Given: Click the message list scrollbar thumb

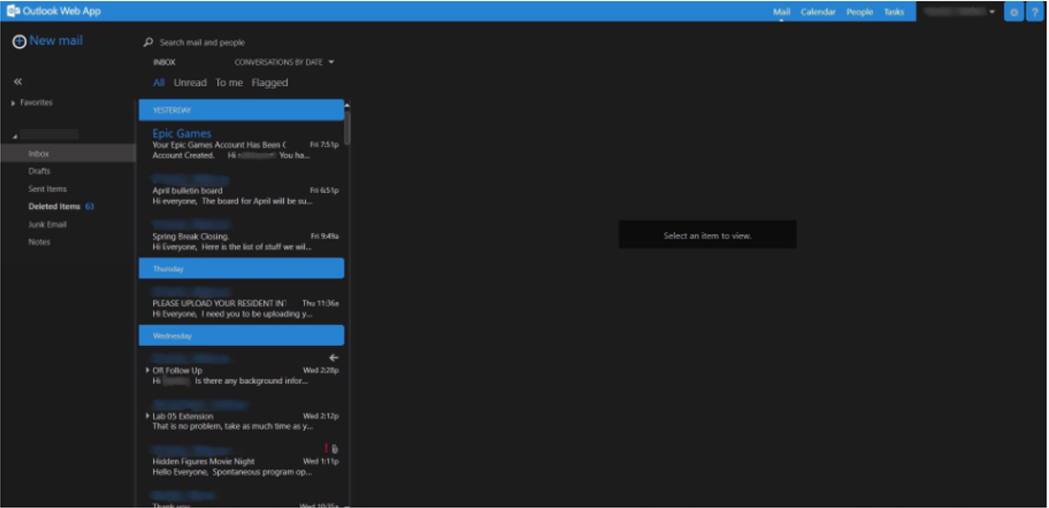Looking at the screenshot, I should pos(347,127).
